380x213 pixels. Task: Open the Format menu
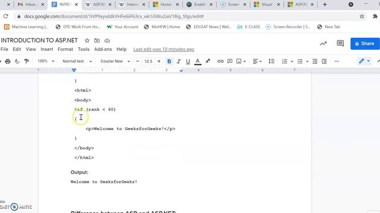[65, 49]
